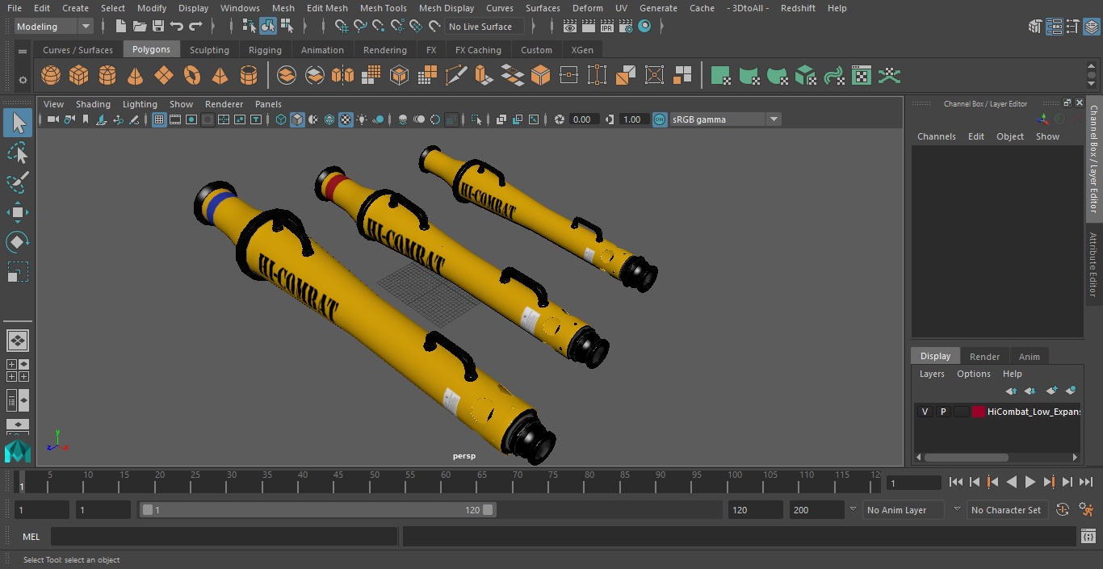This screenshot has width=1103, height=569.
Task: Open the Layers menu in layer editor
Action: point(932,374)
